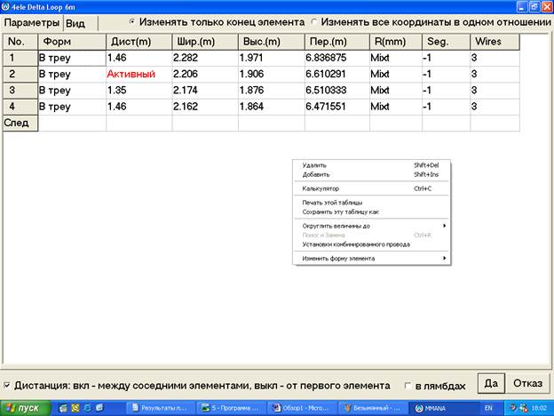Switch to 'Обзор1 - Micro...' taskbar window
The image size is (554, 416).
pos(301,408)
